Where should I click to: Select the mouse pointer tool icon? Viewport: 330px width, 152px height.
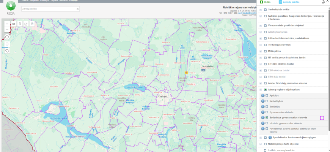point(20,24)
